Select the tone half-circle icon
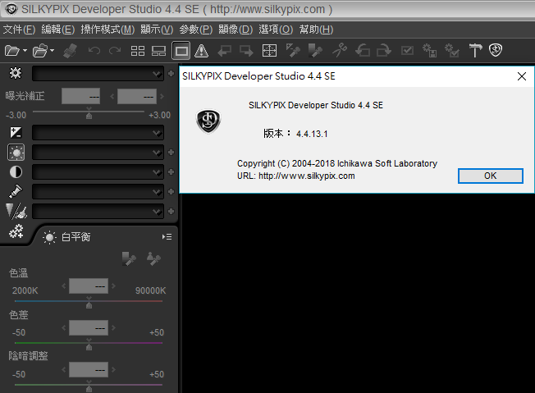This screenshot has width=535, height=393. [x=16, y=172]
